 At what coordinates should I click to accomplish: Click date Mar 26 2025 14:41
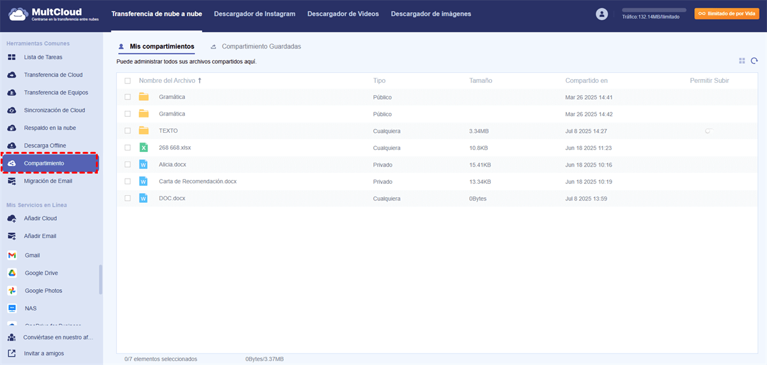tap(589, 97)
